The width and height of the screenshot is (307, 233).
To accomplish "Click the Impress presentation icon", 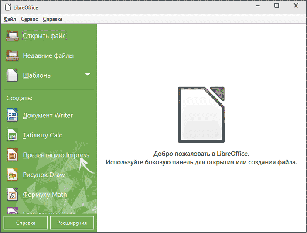I will [x=12, y=155].
